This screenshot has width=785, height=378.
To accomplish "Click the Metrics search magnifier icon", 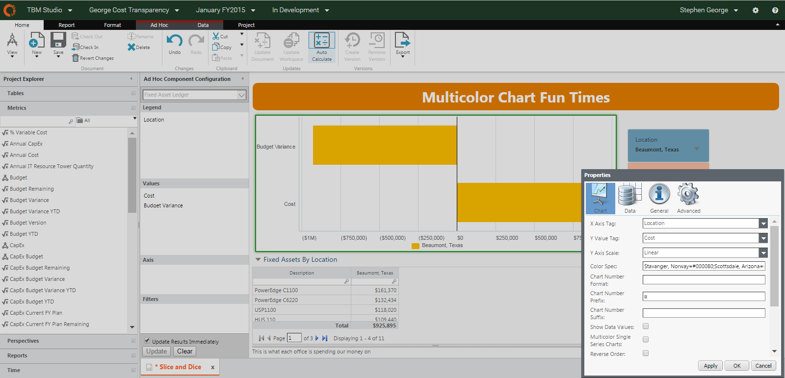I will [x=71, y=121].
